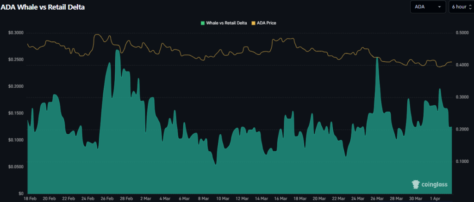Click the coinglass logo icon
Viewport: 474px width, 202px height.
[415, 184]
